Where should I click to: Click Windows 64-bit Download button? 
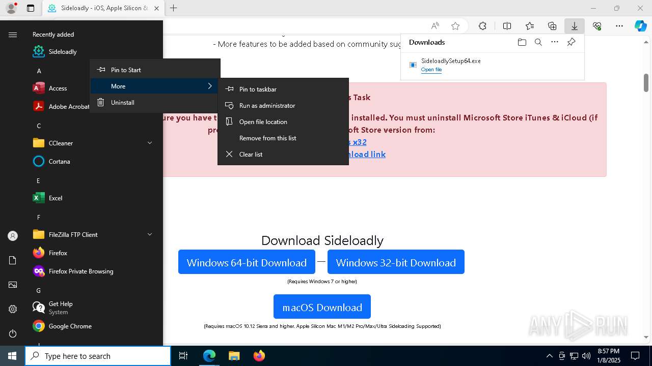point(247,262)
